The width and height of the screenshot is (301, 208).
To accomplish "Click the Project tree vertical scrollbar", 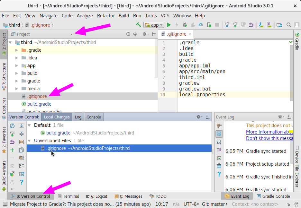I will pos(156,58).
